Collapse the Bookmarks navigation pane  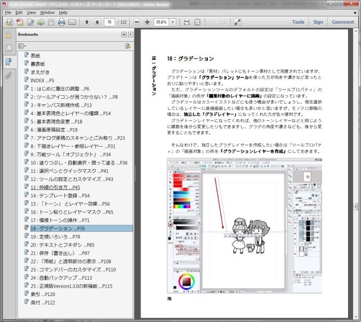124,34
